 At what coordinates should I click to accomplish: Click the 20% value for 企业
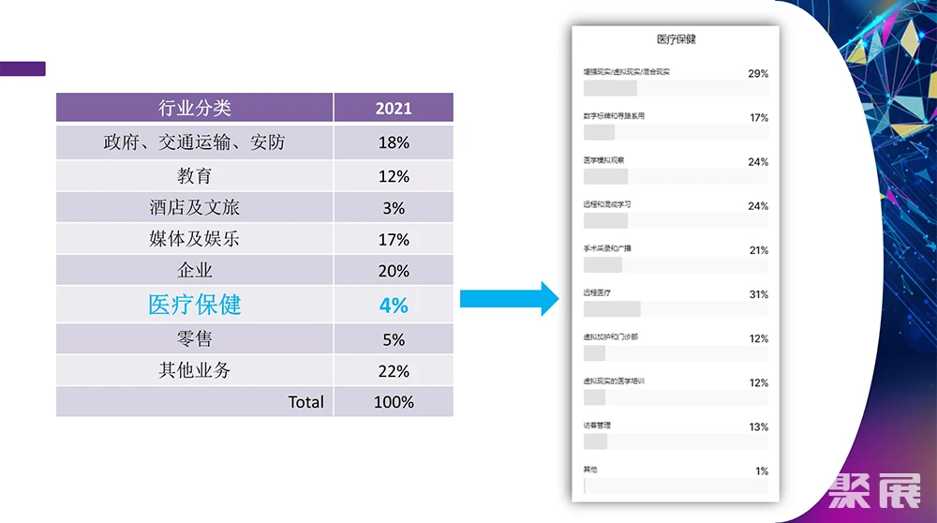394,271
